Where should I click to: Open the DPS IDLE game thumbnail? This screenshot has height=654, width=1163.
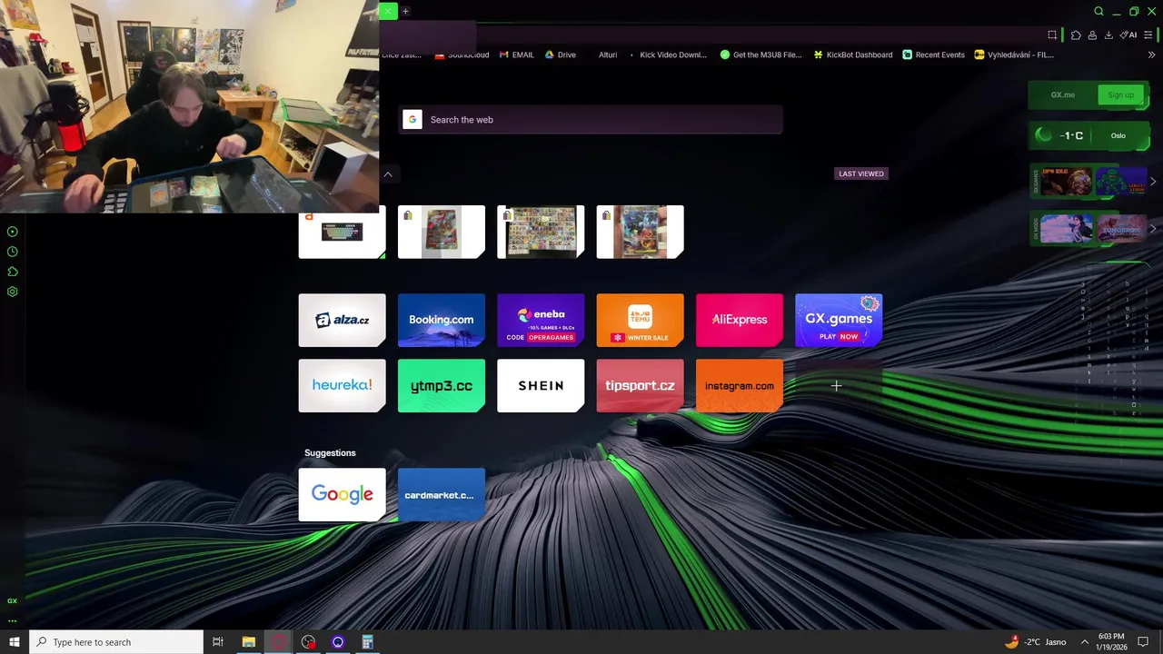point(1065,182)
